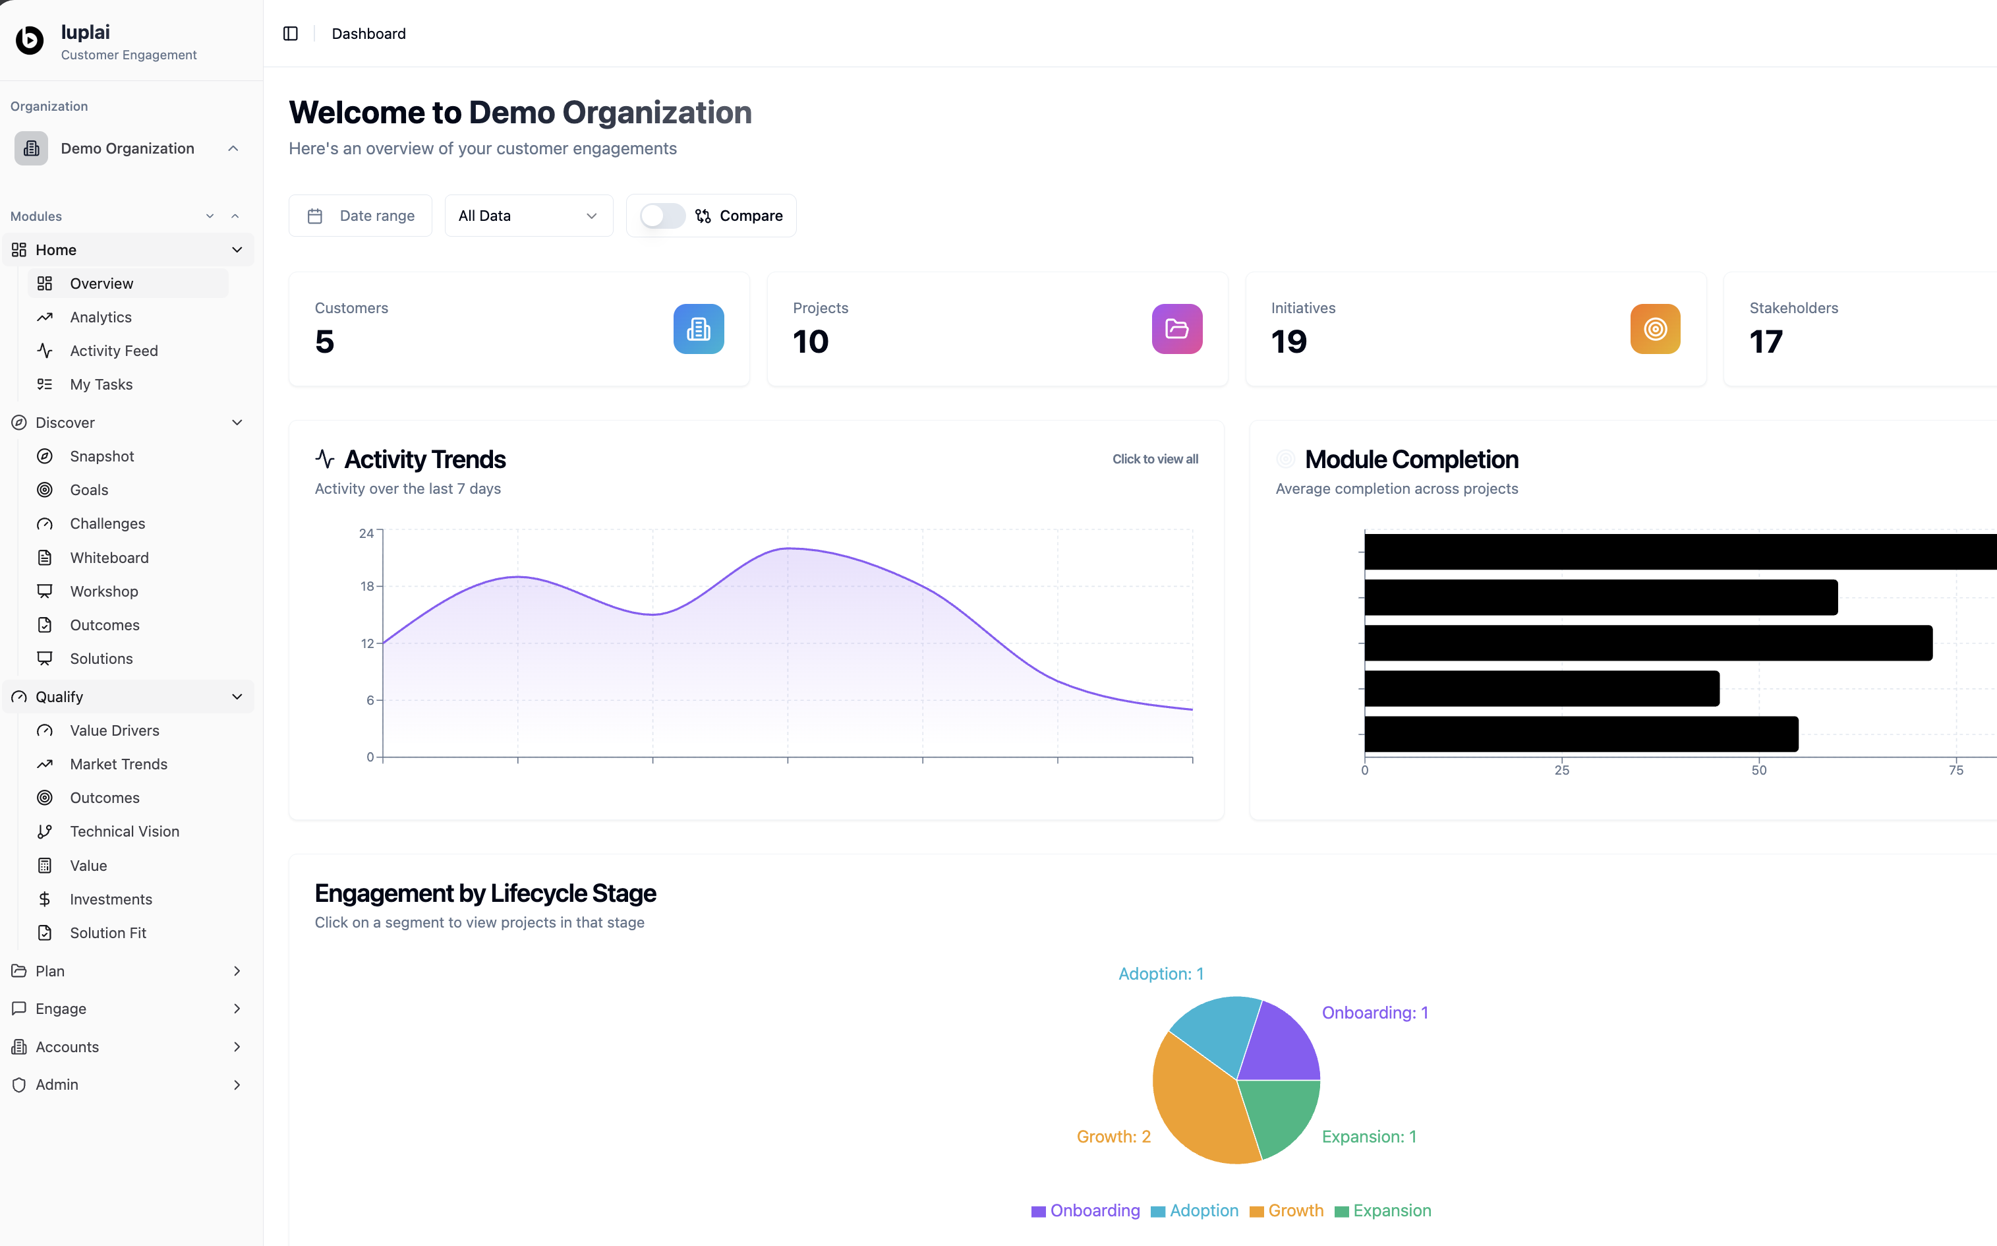
Task: Click the Customers building icon
Action: point(698,329)
